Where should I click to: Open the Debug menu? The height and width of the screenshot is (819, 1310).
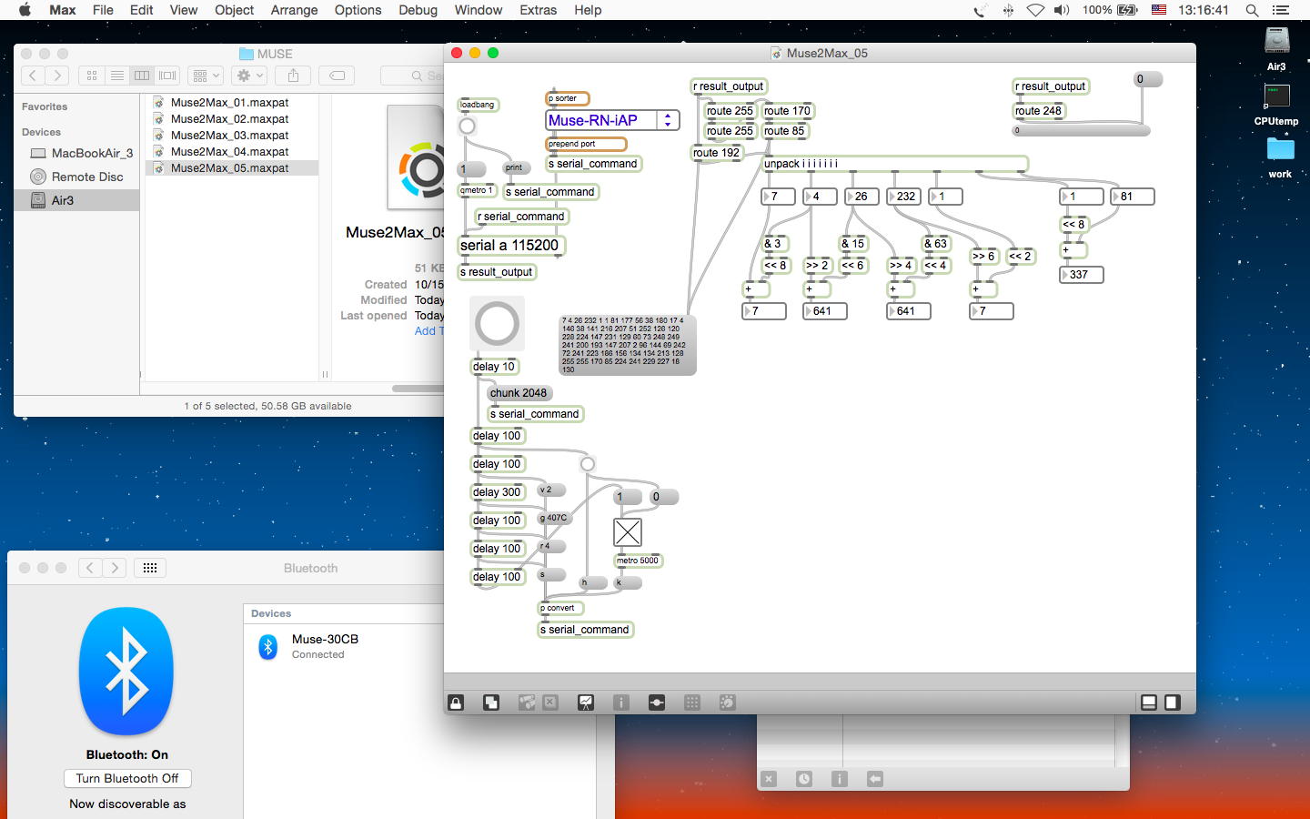(418, 10)
